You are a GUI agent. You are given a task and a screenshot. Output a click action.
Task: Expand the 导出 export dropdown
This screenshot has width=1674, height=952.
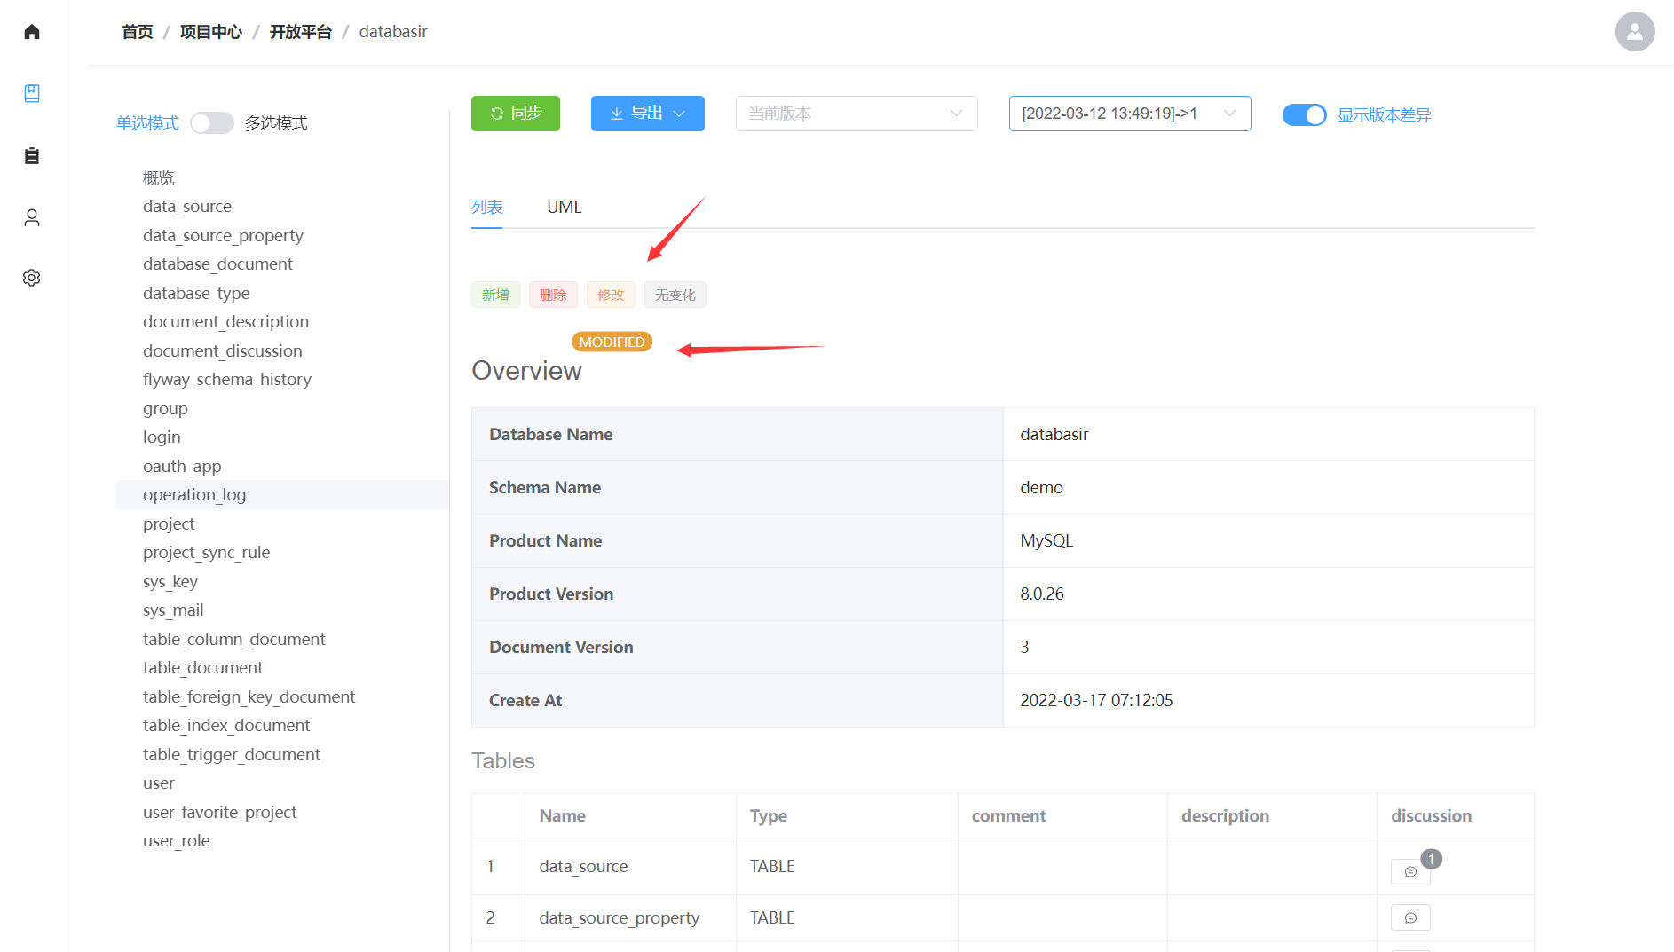647,114
